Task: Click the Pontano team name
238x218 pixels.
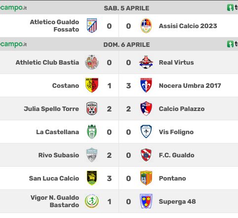Action: tap(172, 178)
